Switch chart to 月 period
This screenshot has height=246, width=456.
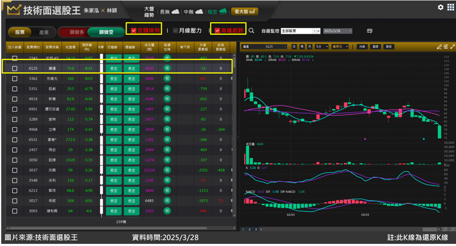[310, 47]
